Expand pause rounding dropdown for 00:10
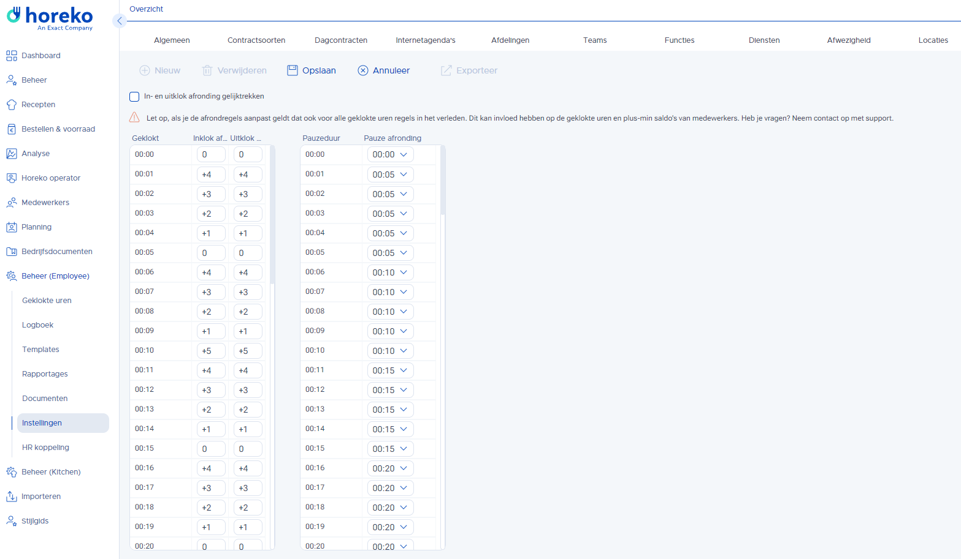The width and height of the screenshot is (961, 559). [390, 351]
